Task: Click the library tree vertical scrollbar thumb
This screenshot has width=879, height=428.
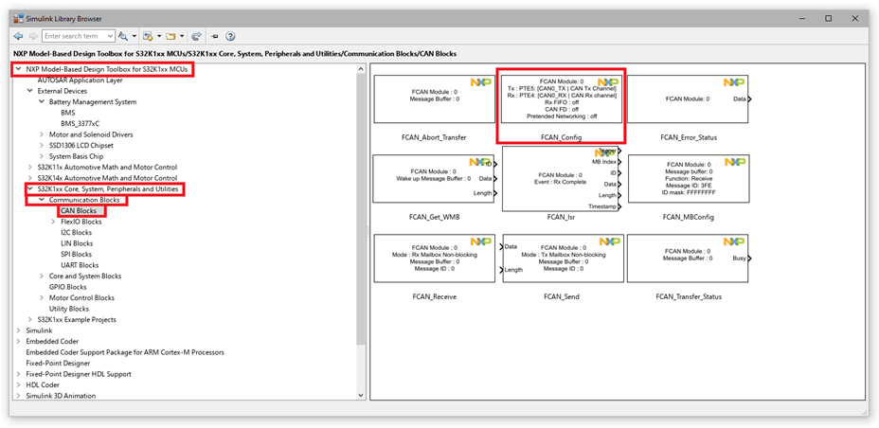Action: 361,208
